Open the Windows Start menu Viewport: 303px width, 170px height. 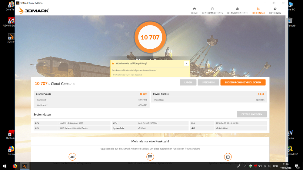pyautogui.click(x=5, y=166)
